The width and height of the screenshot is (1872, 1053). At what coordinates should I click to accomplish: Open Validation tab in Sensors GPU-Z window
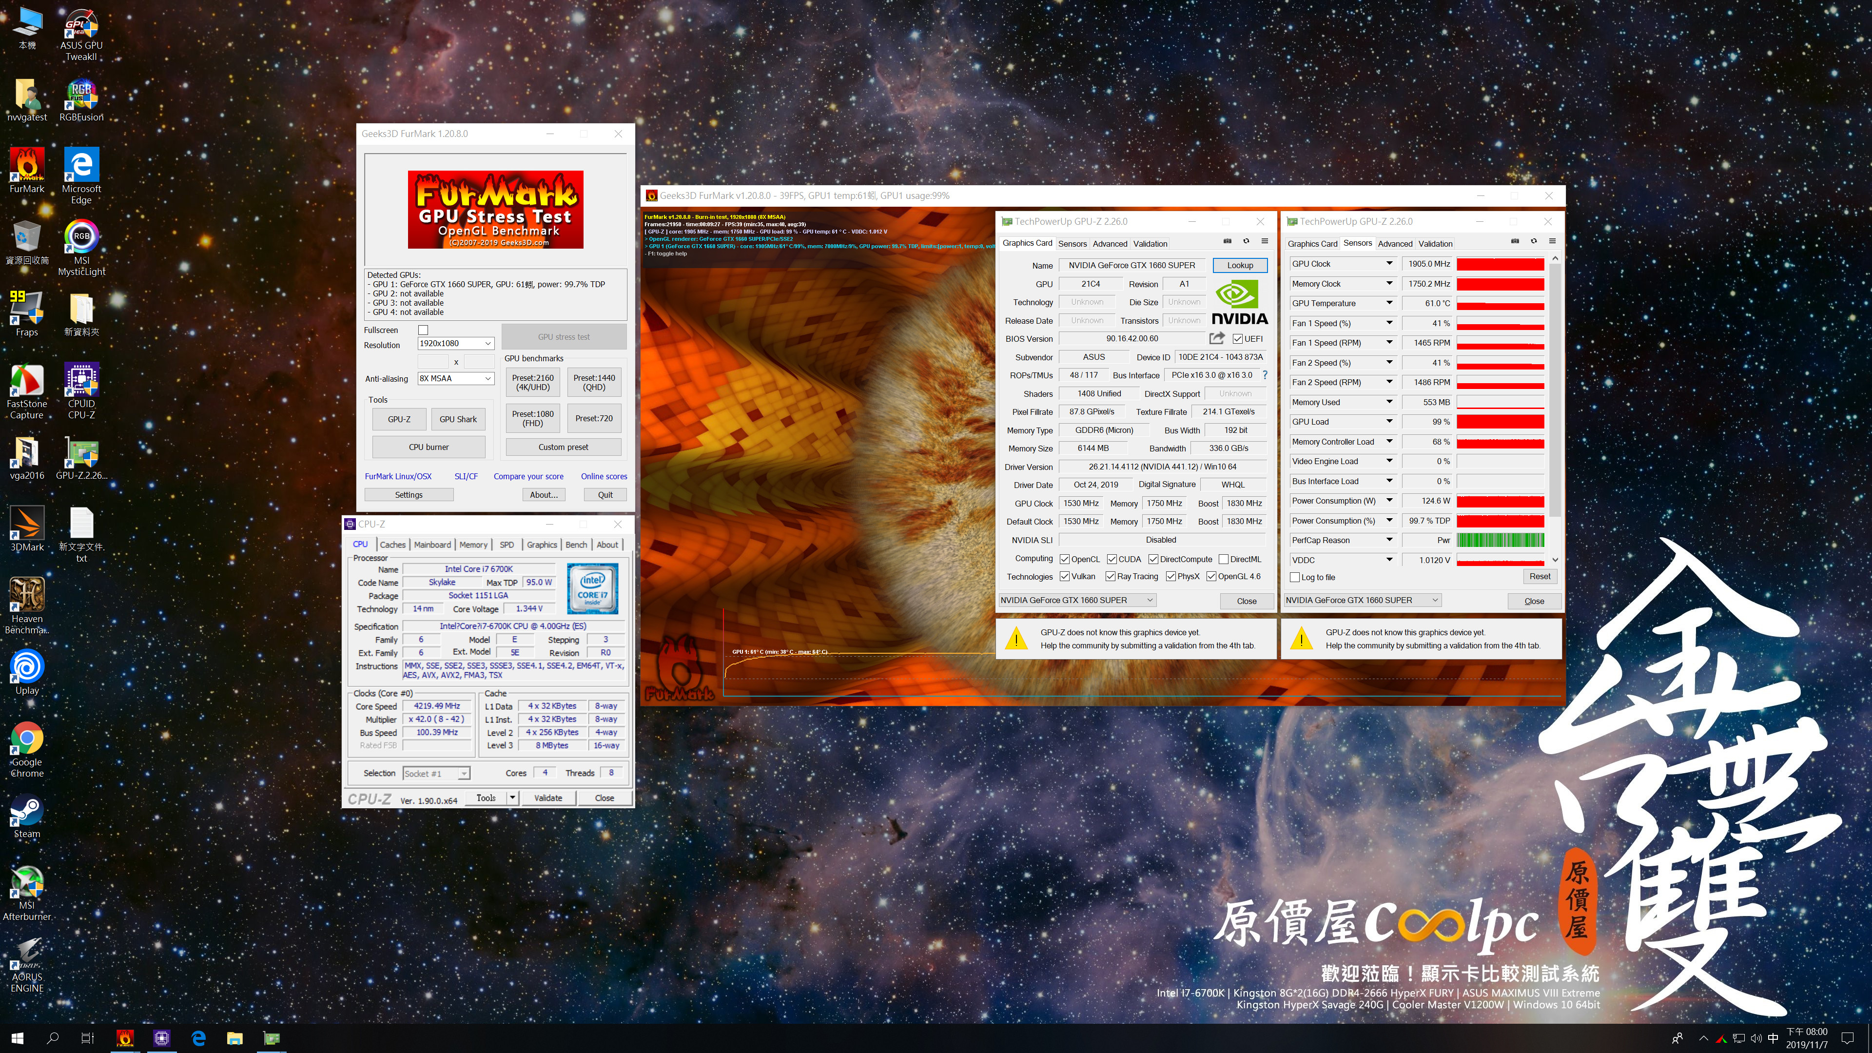pyautogui.click(x=1435, y=243)
